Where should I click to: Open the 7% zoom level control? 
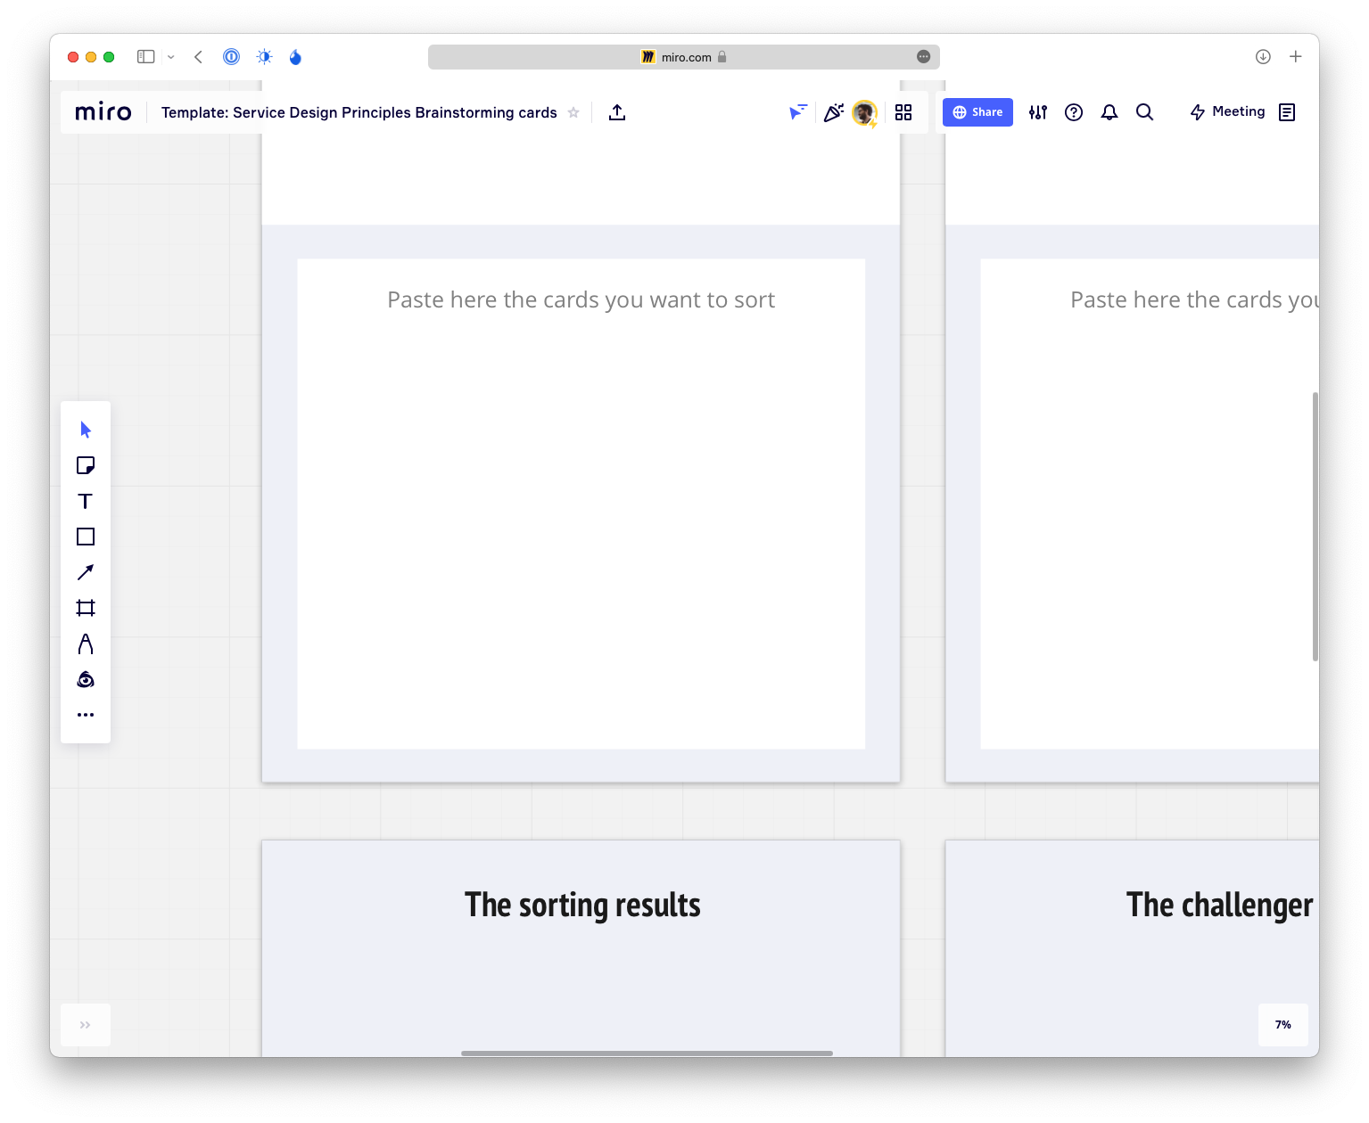tap(1282, 1025)
